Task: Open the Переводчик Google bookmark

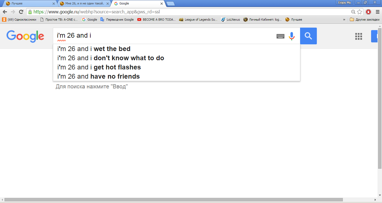Action: pyautogui.click(x=117, y=20)
